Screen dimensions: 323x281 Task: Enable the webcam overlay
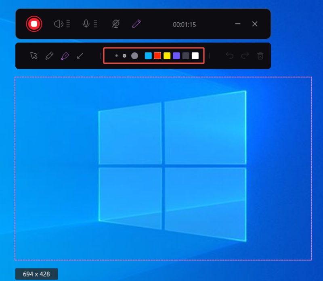click(115, 24)
